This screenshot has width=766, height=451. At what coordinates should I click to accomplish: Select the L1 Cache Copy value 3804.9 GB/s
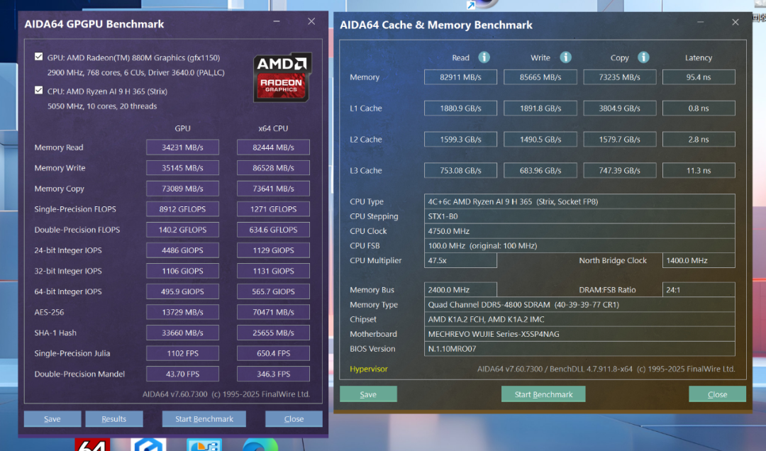[619, 108]
